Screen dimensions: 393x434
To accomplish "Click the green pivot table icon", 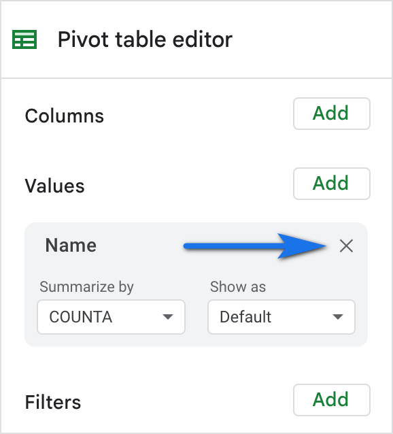I will click(x=24, y=39).
